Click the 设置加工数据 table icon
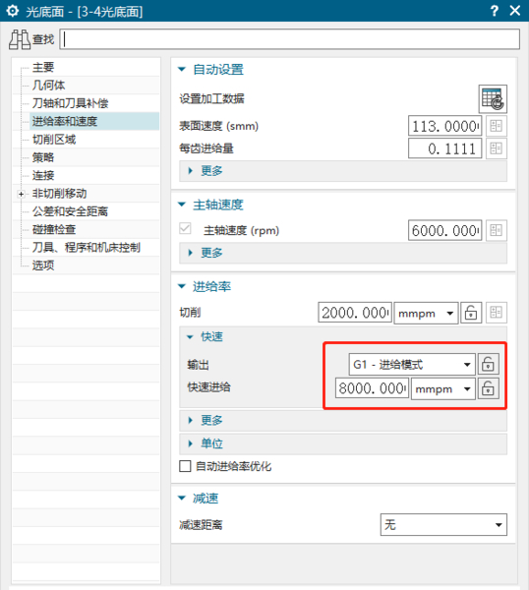Image resolution: width=529 pixels, height=590 pixels. pyautogui.click(x=493, y=99)
